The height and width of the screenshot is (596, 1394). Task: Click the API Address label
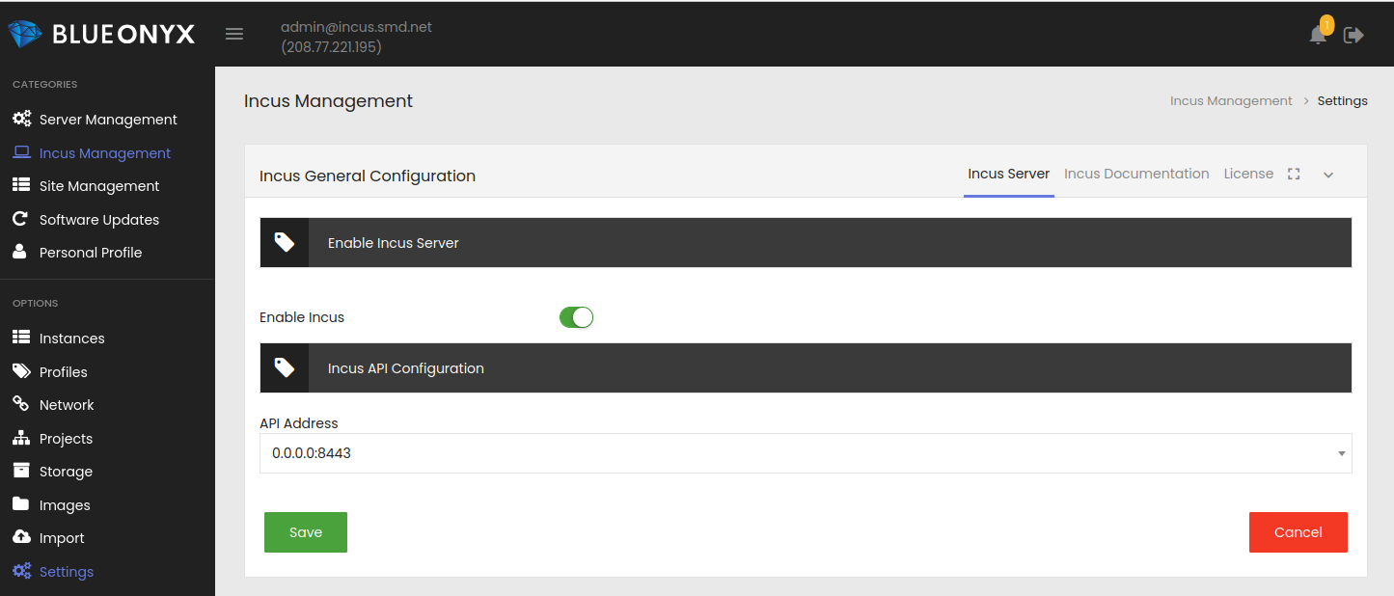[x=299, y=422]
